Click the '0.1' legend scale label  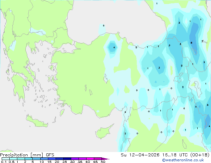4,162
